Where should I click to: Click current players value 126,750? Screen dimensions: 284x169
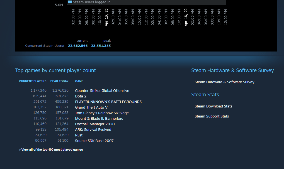pyautogui.click(x=40, y=113)
